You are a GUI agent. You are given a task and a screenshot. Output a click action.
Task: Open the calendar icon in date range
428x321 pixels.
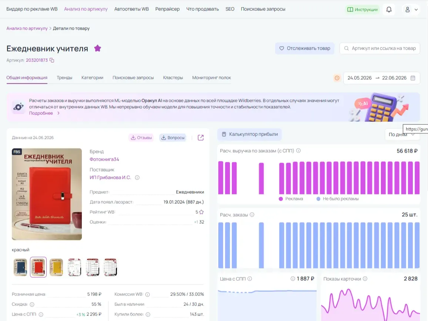coord(413,78)
